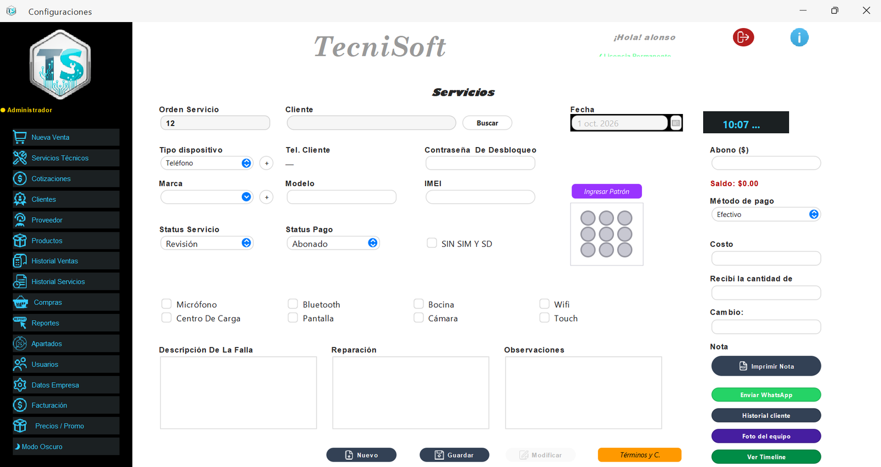Click the Servicios Técnicos tools icon

(x=20, y=158)
